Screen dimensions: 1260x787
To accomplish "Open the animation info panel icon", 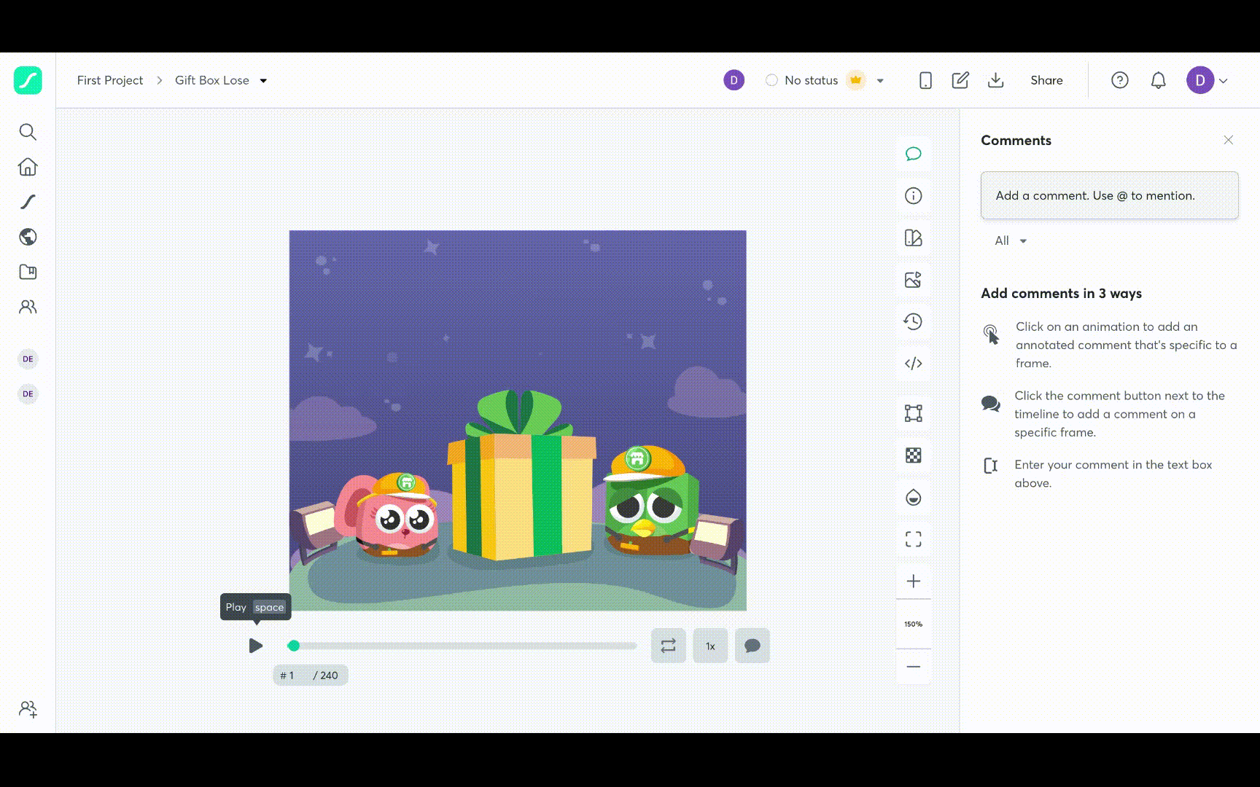I will (914, 196).
